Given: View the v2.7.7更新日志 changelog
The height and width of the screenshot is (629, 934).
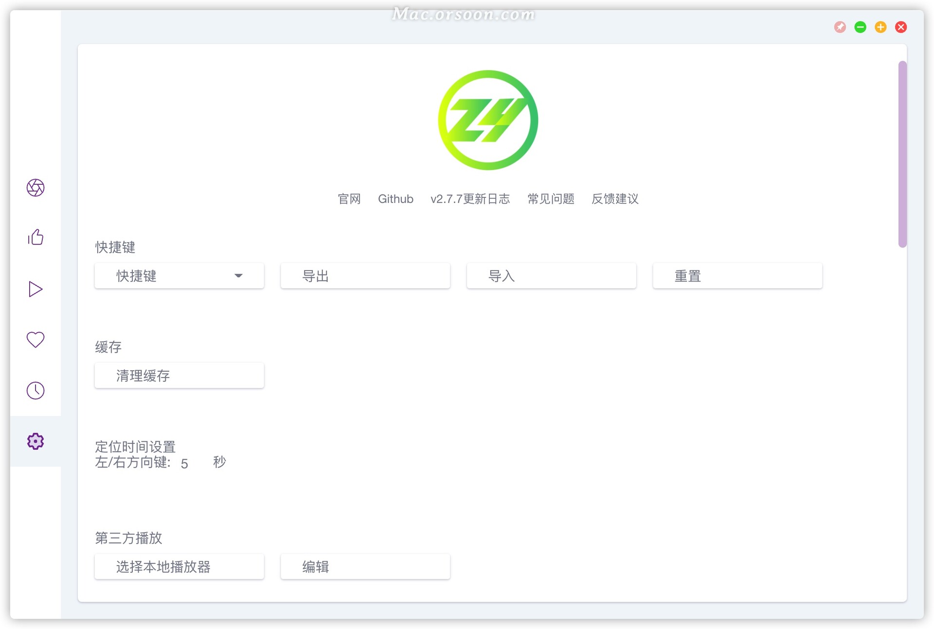Looking at the screenshot, I should 470,199.
